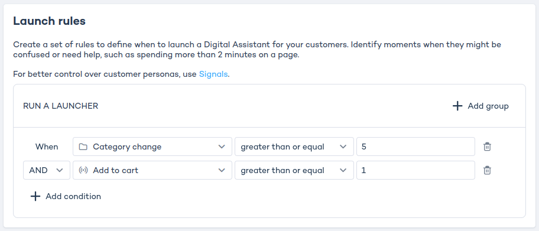Click the Add group label

(x=488, y=106)
